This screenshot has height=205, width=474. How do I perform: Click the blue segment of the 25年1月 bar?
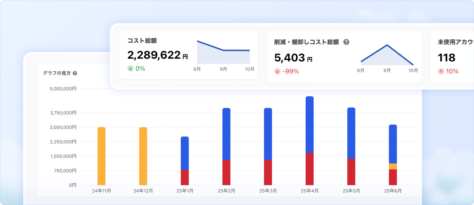(185, 153)
